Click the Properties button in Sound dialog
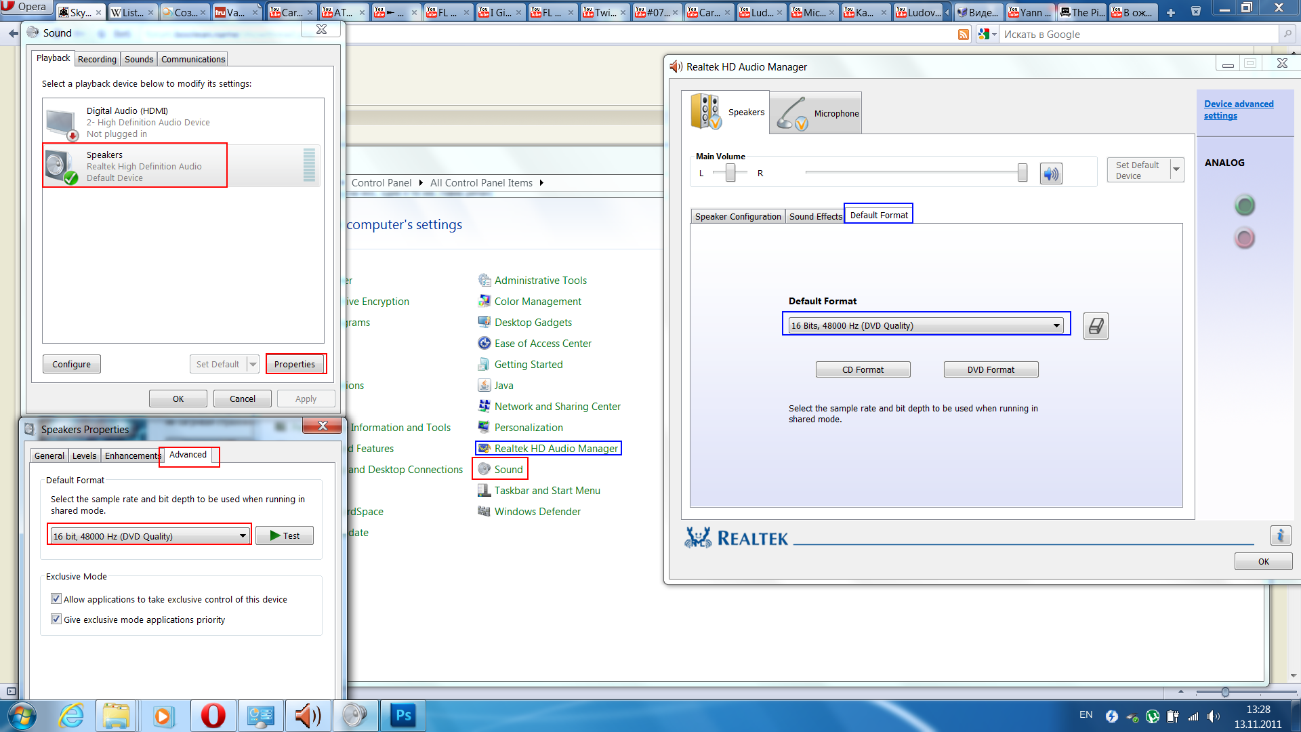The width and height of the screenshot is (1301, 732). pos(295,364)
